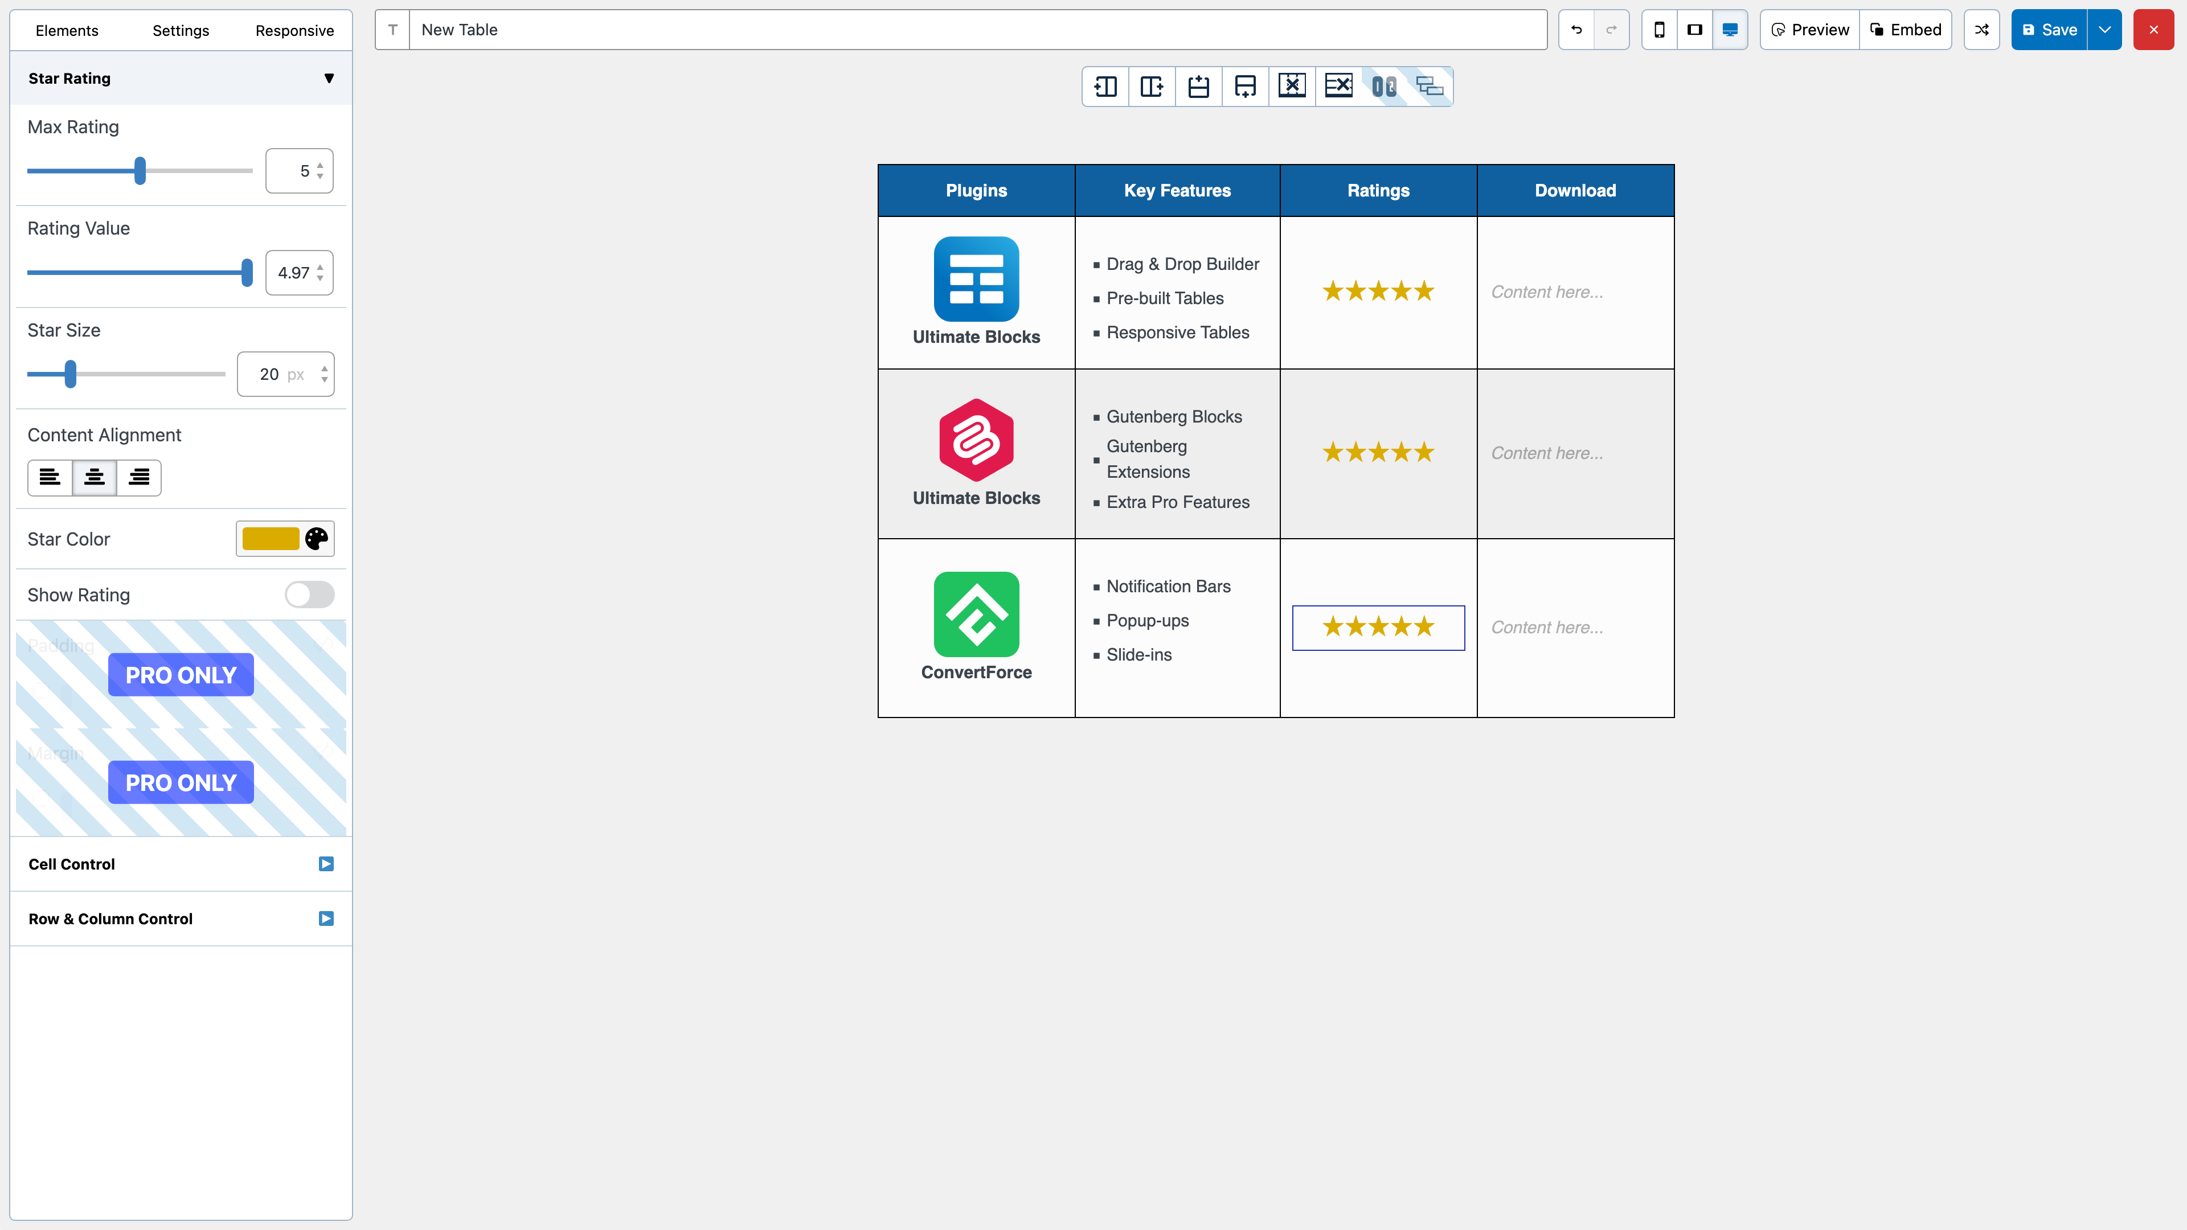This screenshot has height=1230, width=2187.
Task: Click the shuffle icon beside Embed
Action: point(1981,30)
